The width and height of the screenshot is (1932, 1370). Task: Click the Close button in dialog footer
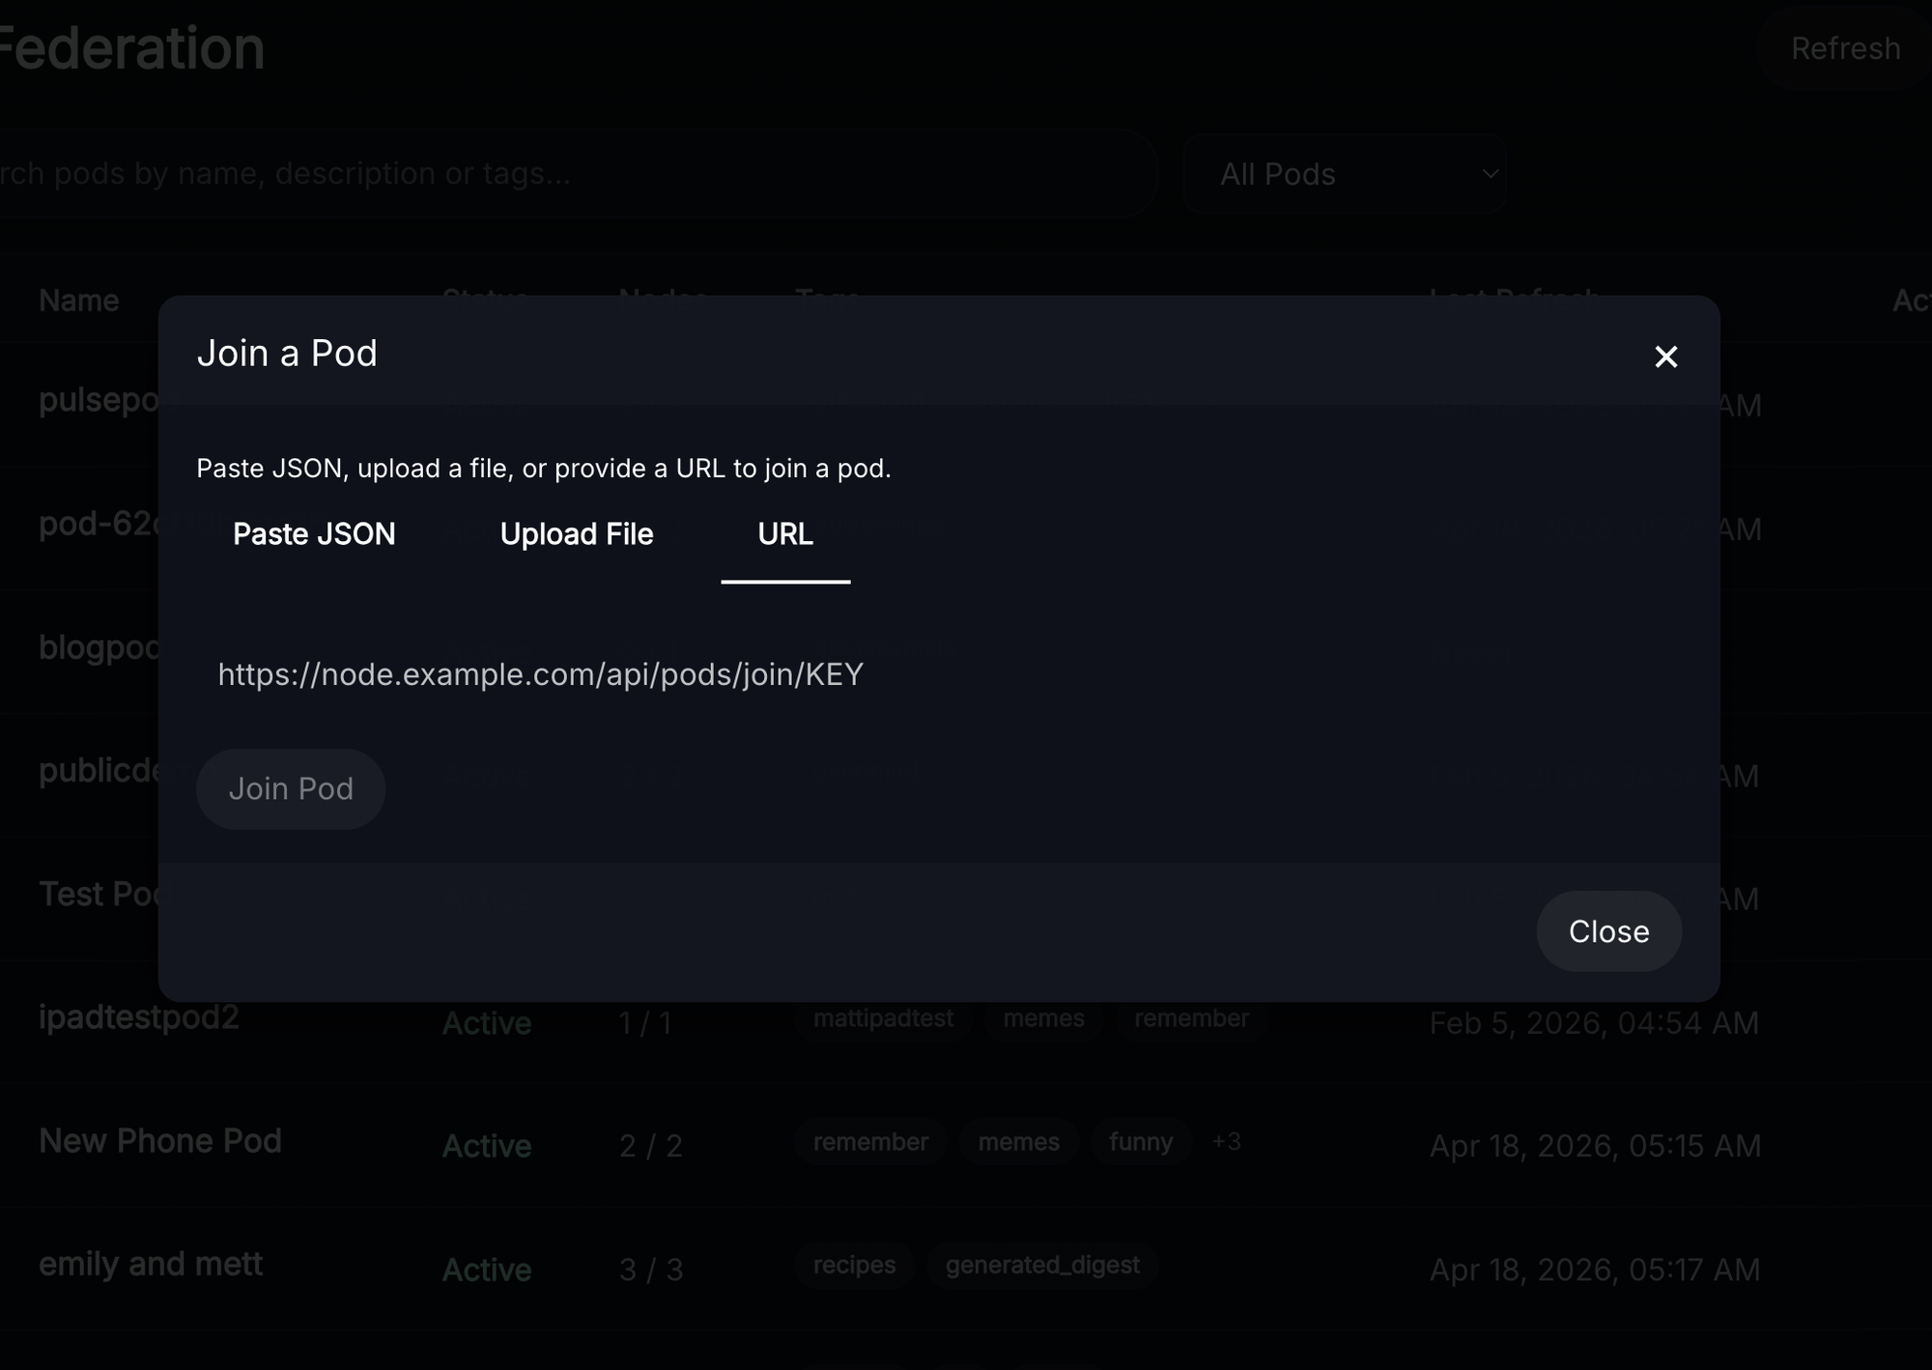point(1608,931)
